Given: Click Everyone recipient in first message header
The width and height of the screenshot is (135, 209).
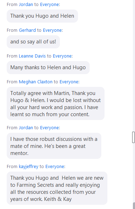Looking at the screenshot, I should (50, 4).
